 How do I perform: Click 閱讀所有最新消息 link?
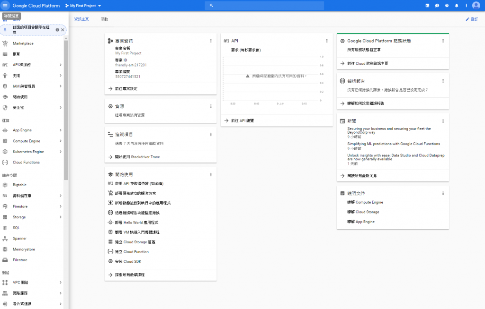[362, 176]
